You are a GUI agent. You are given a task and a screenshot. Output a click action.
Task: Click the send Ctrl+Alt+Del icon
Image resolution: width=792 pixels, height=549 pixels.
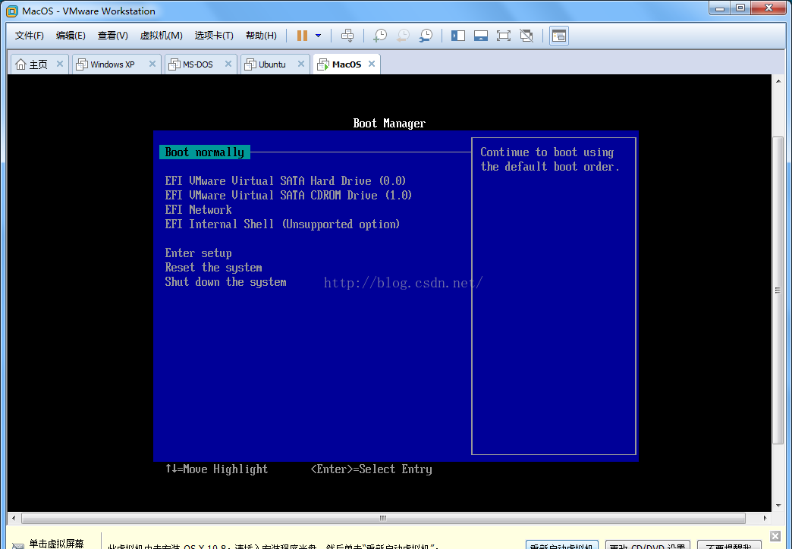(347, 36)
